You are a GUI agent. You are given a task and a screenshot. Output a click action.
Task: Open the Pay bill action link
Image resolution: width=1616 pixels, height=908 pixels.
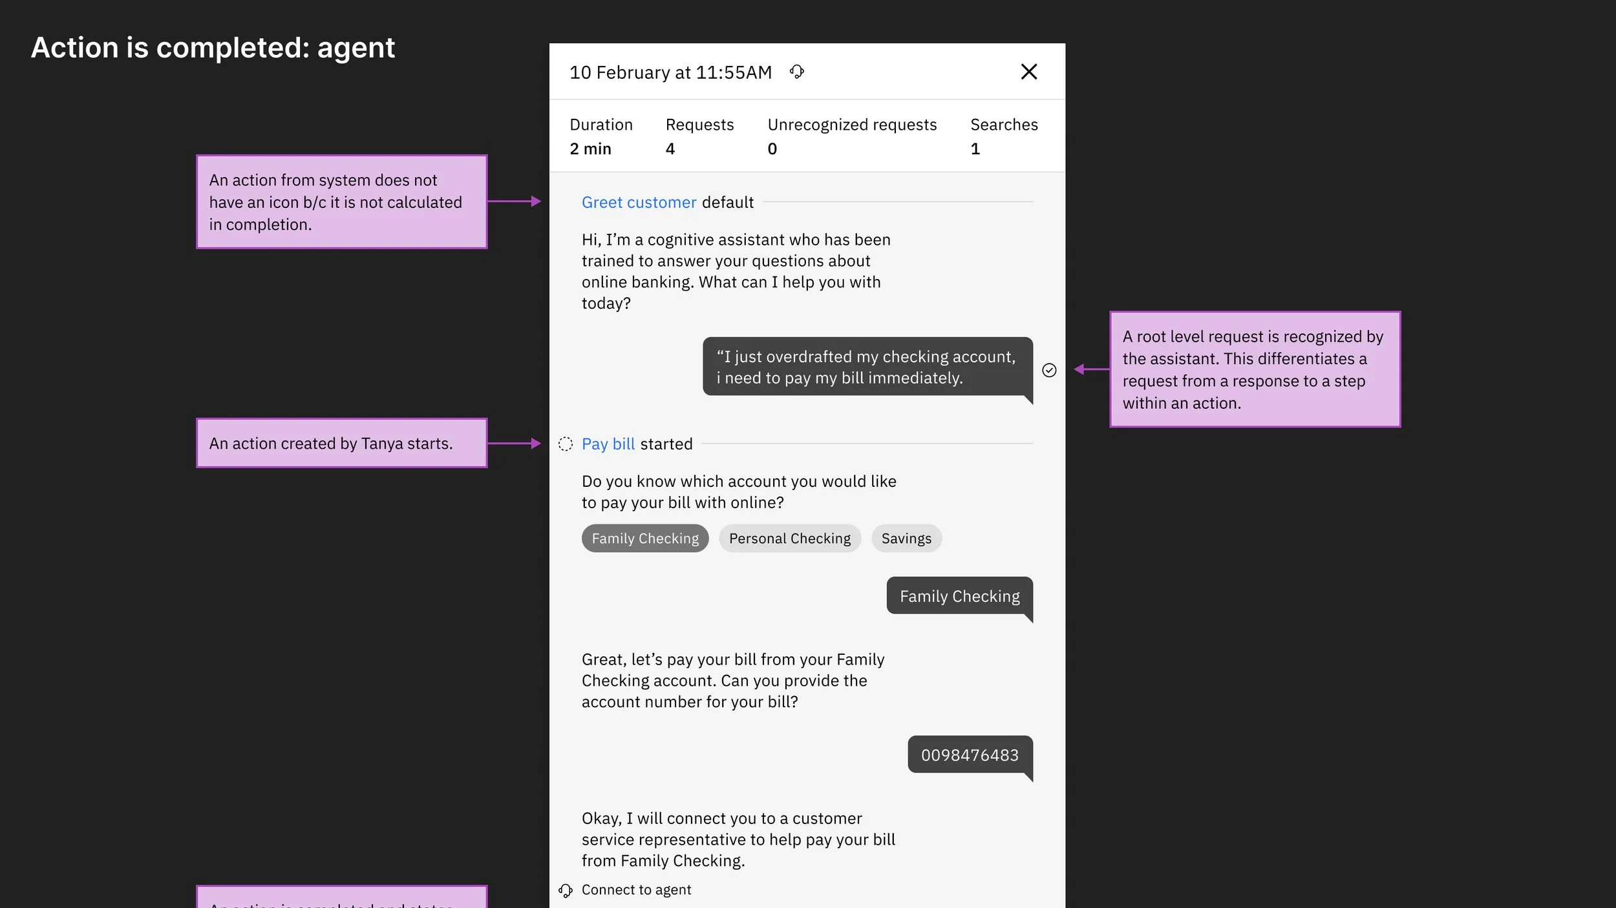pyautogui.click(x=608, y=444)
